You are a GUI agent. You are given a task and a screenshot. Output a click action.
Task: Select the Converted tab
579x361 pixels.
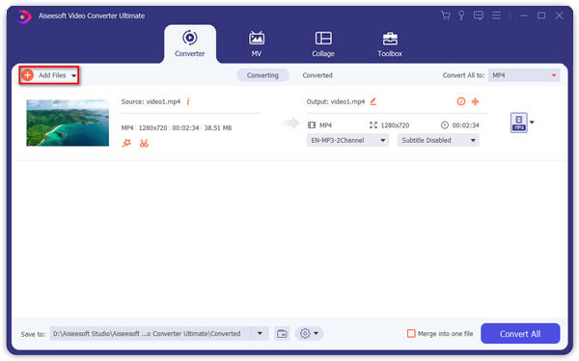(x=317, y=75)
